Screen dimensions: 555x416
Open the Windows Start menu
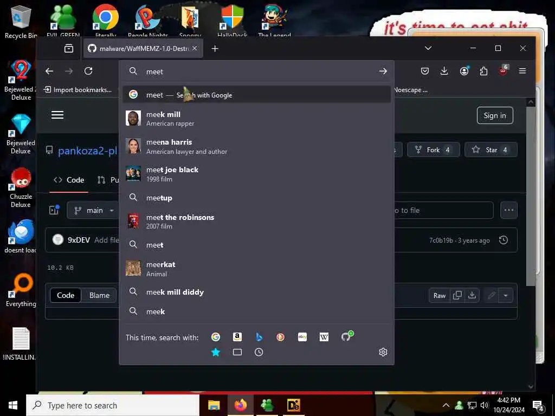click(13, 405)
